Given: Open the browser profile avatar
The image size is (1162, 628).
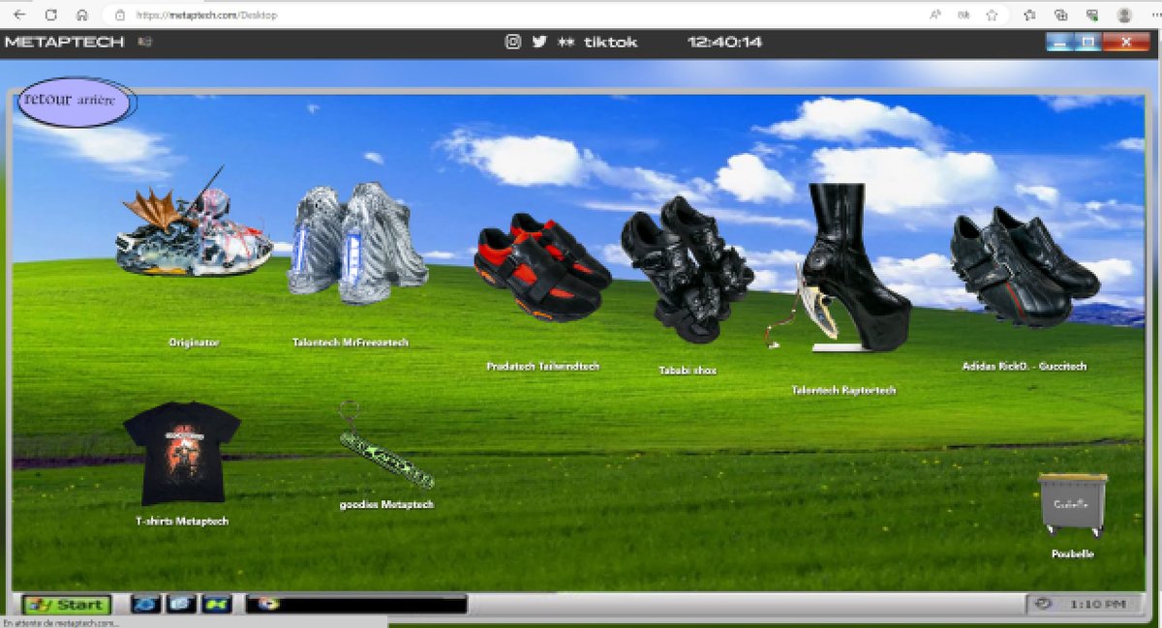Looking at the screenshot, I should click(x=1124, y=15).
